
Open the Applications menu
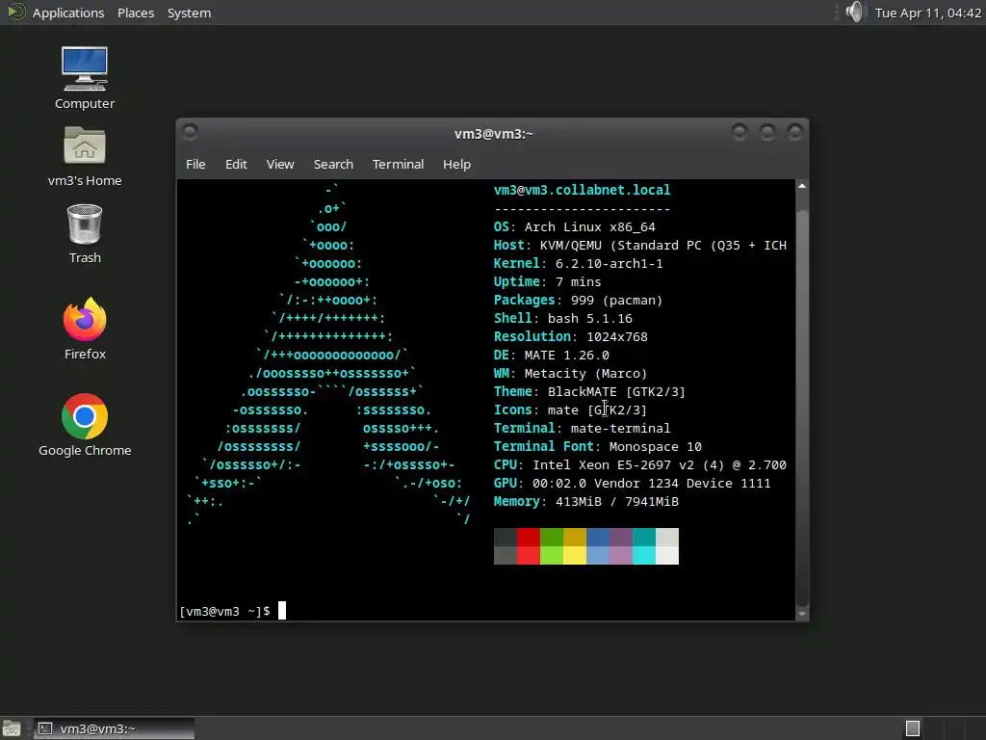tap(68, 13)
